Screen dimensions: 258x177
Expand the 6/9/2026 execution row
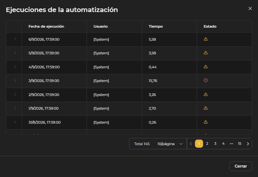(15, 39)
